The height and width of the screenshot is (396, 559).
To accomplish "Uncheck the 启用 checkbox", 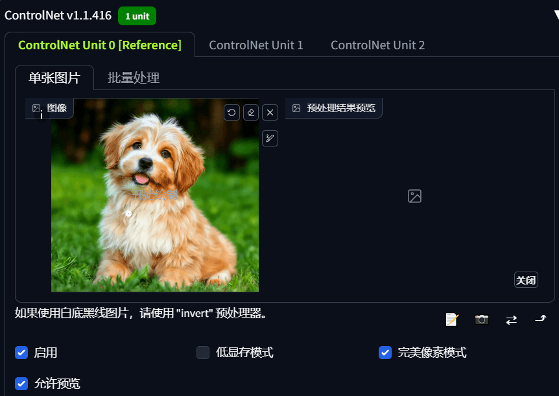I will (21, 353).
